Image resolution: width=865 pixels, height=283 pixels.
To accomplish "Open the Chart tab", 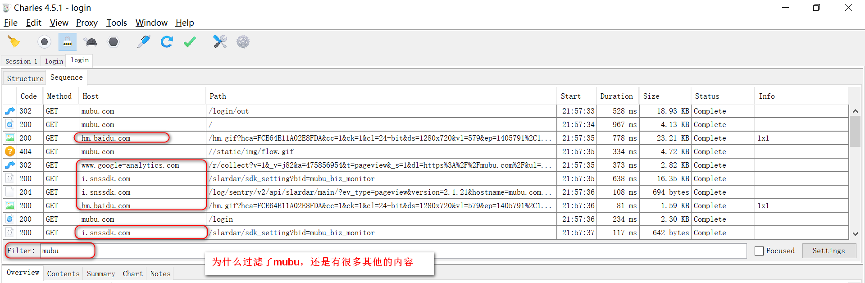I will click(132, 274).
